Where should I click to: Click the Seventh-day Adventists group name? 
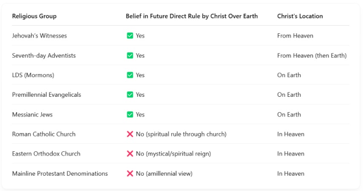tap(44, 55)
